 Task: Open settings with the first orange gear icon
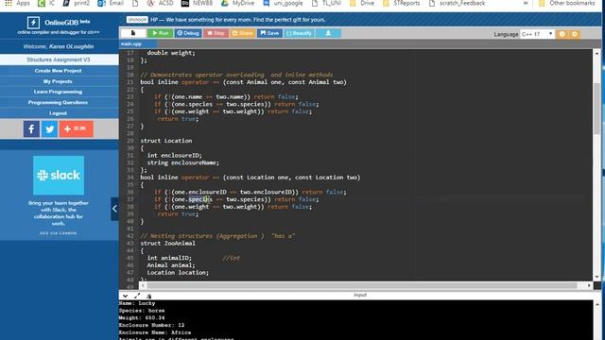(x=562, y=34)
